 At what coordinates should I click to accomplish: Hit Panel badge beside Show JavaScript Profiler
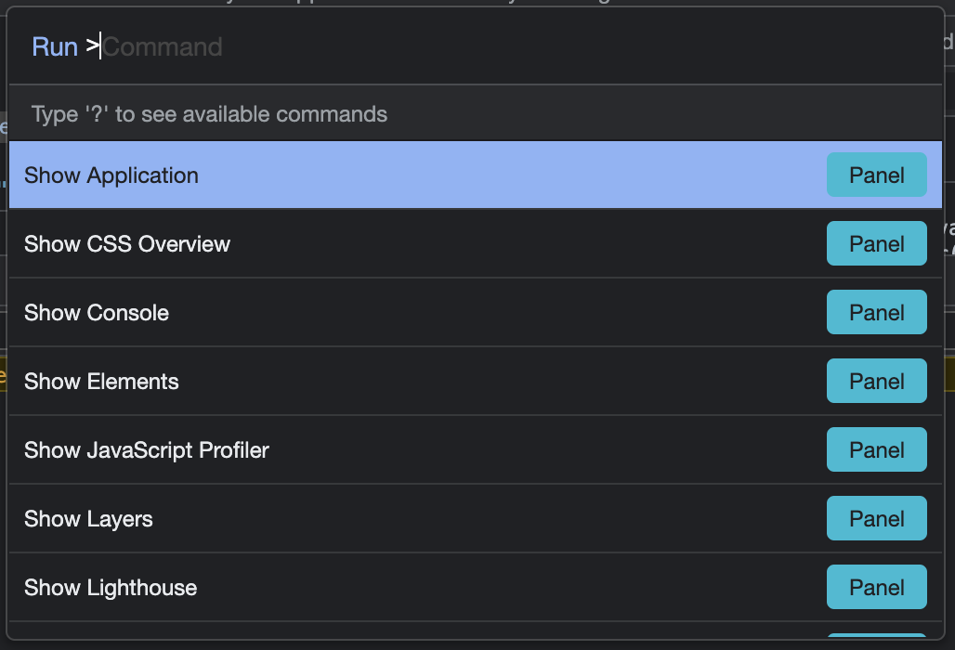[x=876, y=450]
